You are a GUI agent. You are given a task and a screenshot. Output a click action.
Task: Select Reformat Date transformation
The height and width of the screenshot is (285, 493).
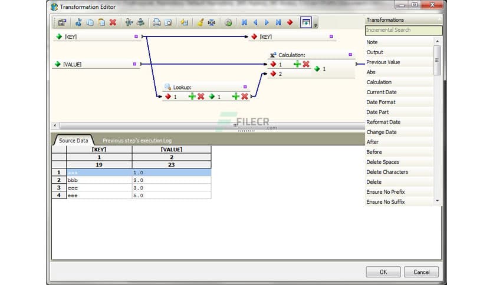click(399, 122)
